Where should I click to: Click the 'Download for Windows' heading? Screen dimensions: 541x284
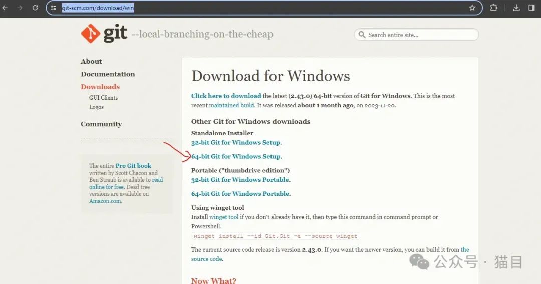pos(271,76)
